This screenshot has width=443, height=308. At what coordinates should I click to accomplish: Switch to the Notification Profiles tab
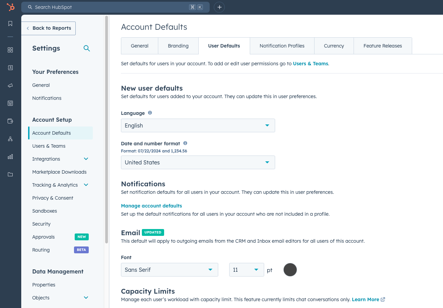point(282,46)
